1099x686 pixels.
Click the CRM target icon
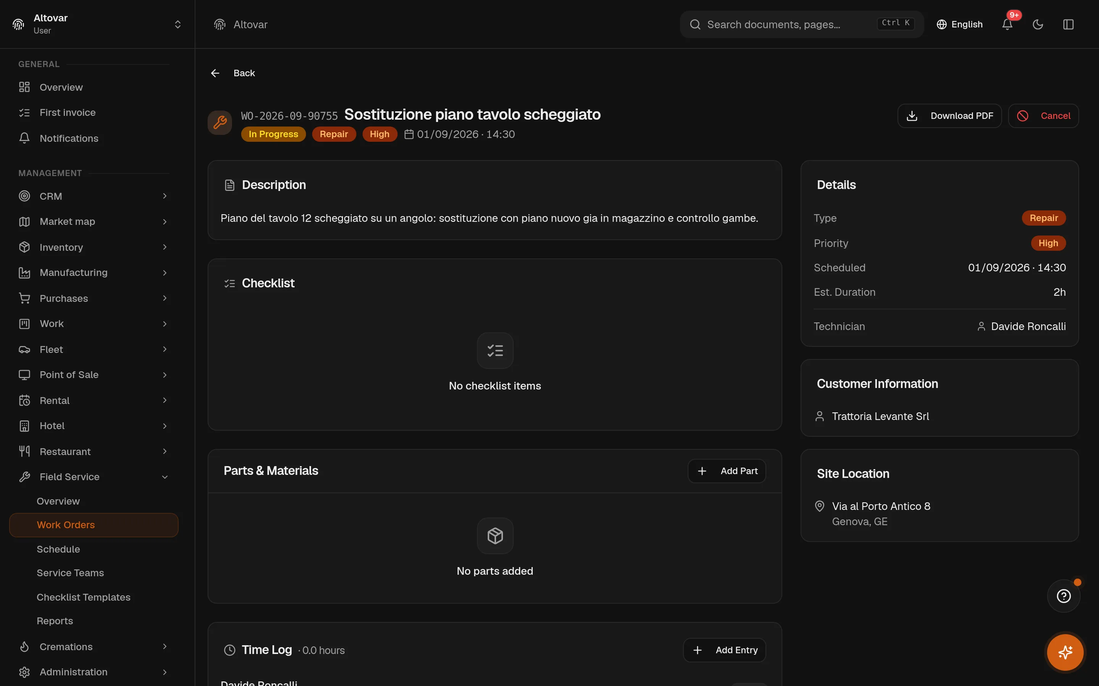24,196
